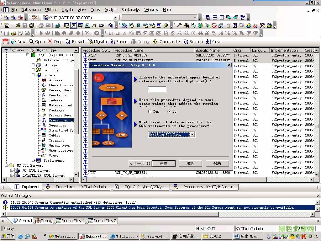Open the Utilities menu
Image resolution: width=321 pixels, height=241 pixels.
pos(51,10)
